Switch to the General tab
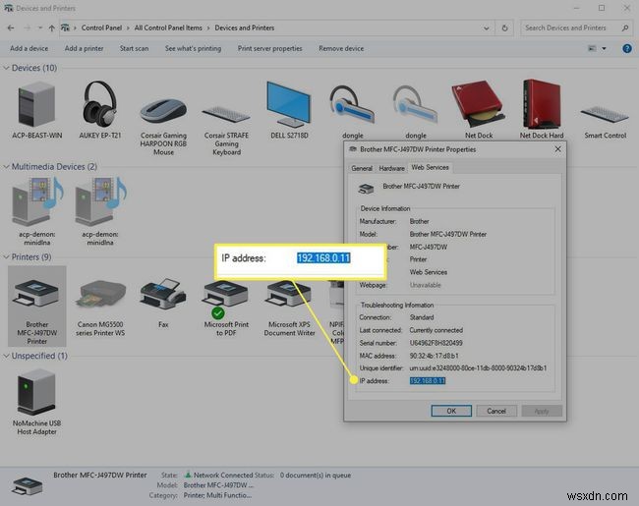The height and width of the screenshot is (506, 639). [362, 168]
